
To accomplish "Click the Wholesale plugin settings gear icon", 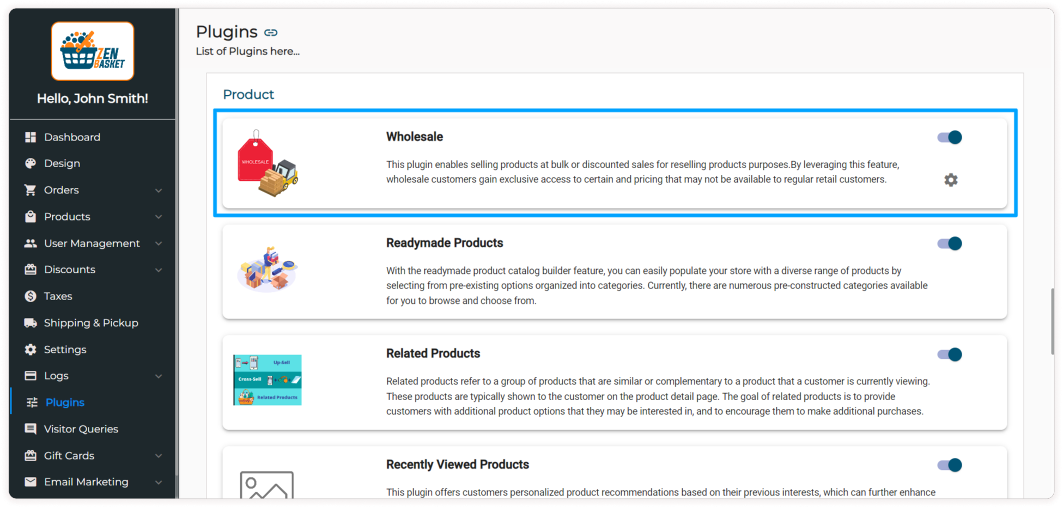I will 950,180.
